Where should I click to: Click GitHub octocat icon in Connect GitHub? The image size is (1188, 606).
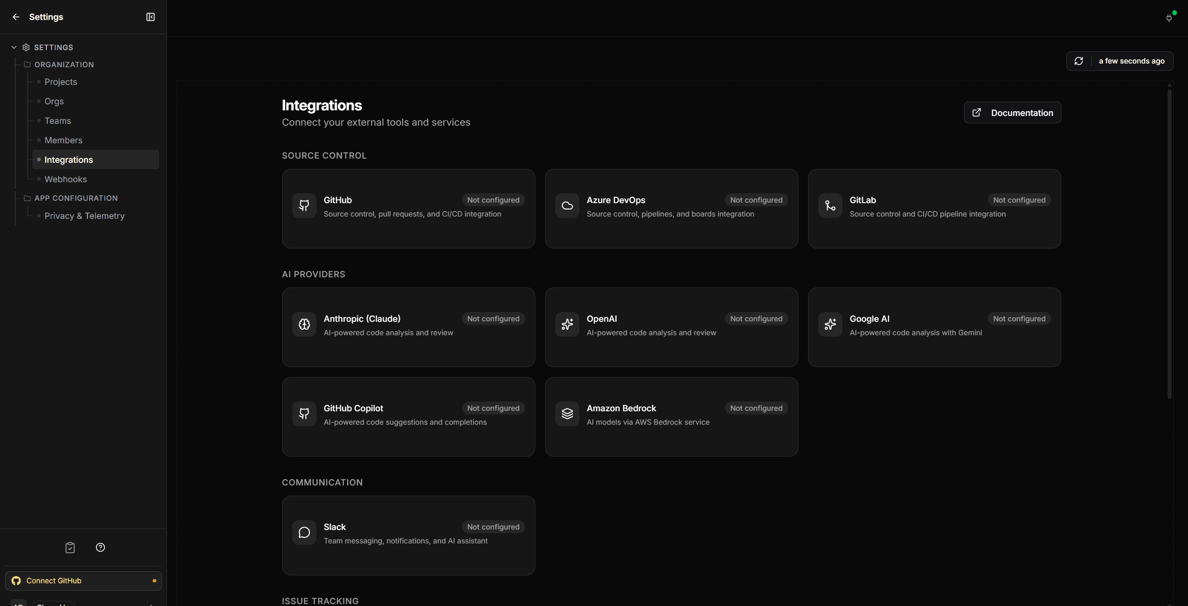pyautogui.click(x=16, y=580)
